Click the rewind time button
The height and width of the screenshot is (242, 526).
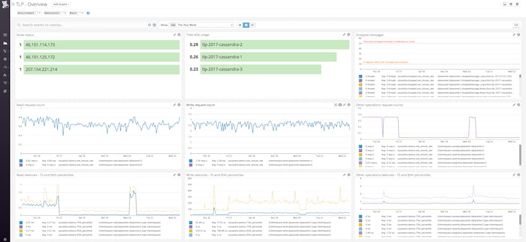(x=240, y=25)
